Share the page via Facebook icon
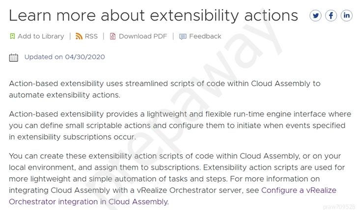357x210 pixels. point(331,16)
